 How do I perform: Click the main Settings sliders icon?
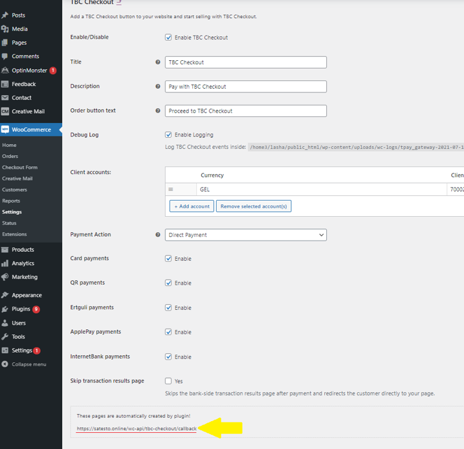point(5,351)
